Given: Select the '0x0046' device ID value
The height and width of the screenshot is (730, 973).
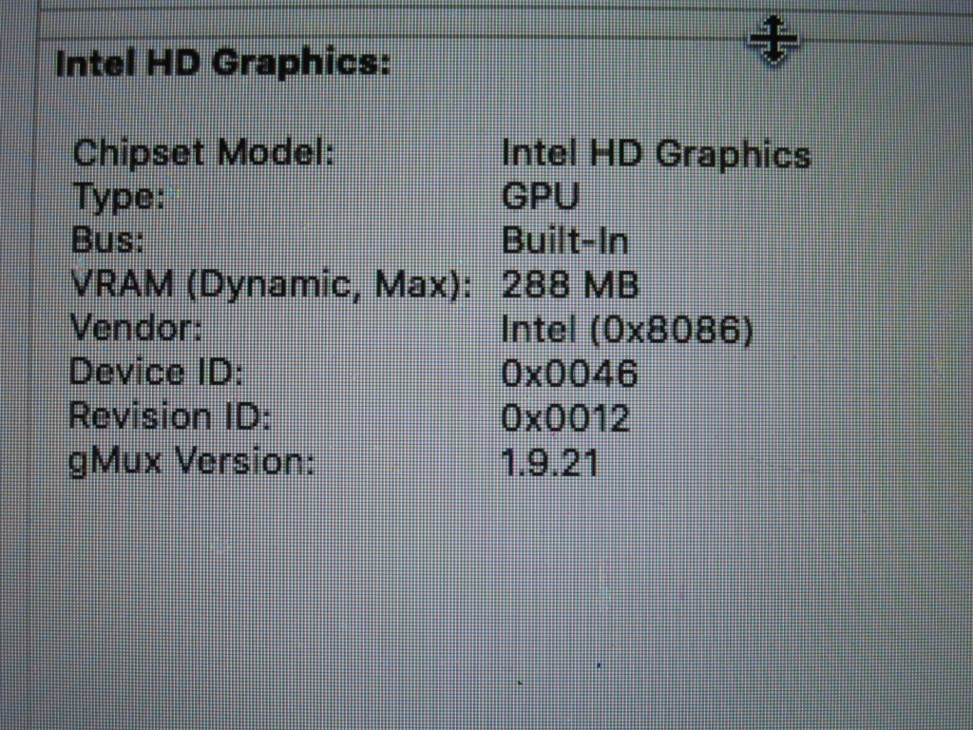Looking at the screenshot, I should point(569,374).
